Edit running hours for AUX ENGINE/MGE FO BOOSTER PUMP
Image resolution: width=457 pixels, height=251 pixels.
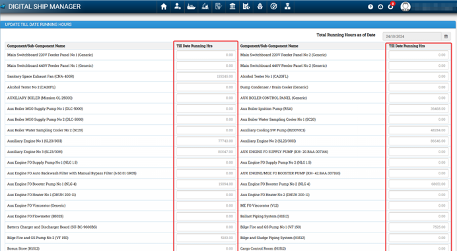(419, 174)
